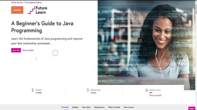The height and width of the screenshot is (110, 197).
Task: Click the course title A Beginner's Guide to Java Programming
Action: [42, 27]
